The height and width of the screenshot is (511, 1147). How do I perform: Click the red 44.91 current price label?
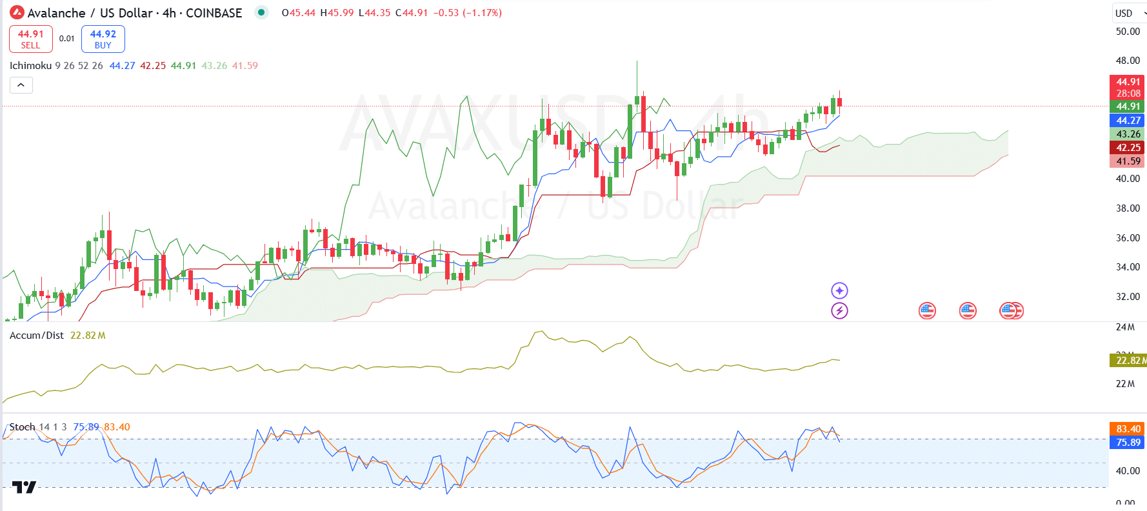(x=1128, y=87)
